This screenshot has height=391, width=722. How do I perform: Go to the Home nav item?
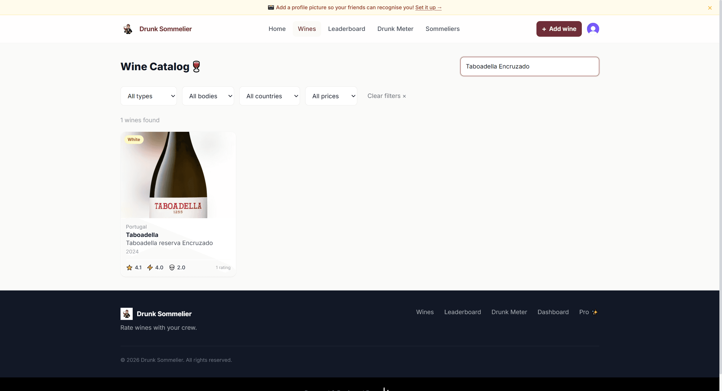(x=277, y=29)
